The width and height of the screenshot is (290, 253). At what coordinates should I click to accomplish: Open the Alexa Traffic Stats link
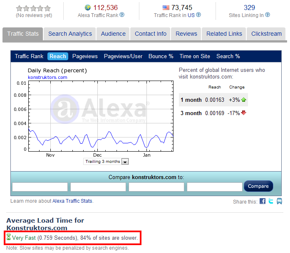[72, 201]
